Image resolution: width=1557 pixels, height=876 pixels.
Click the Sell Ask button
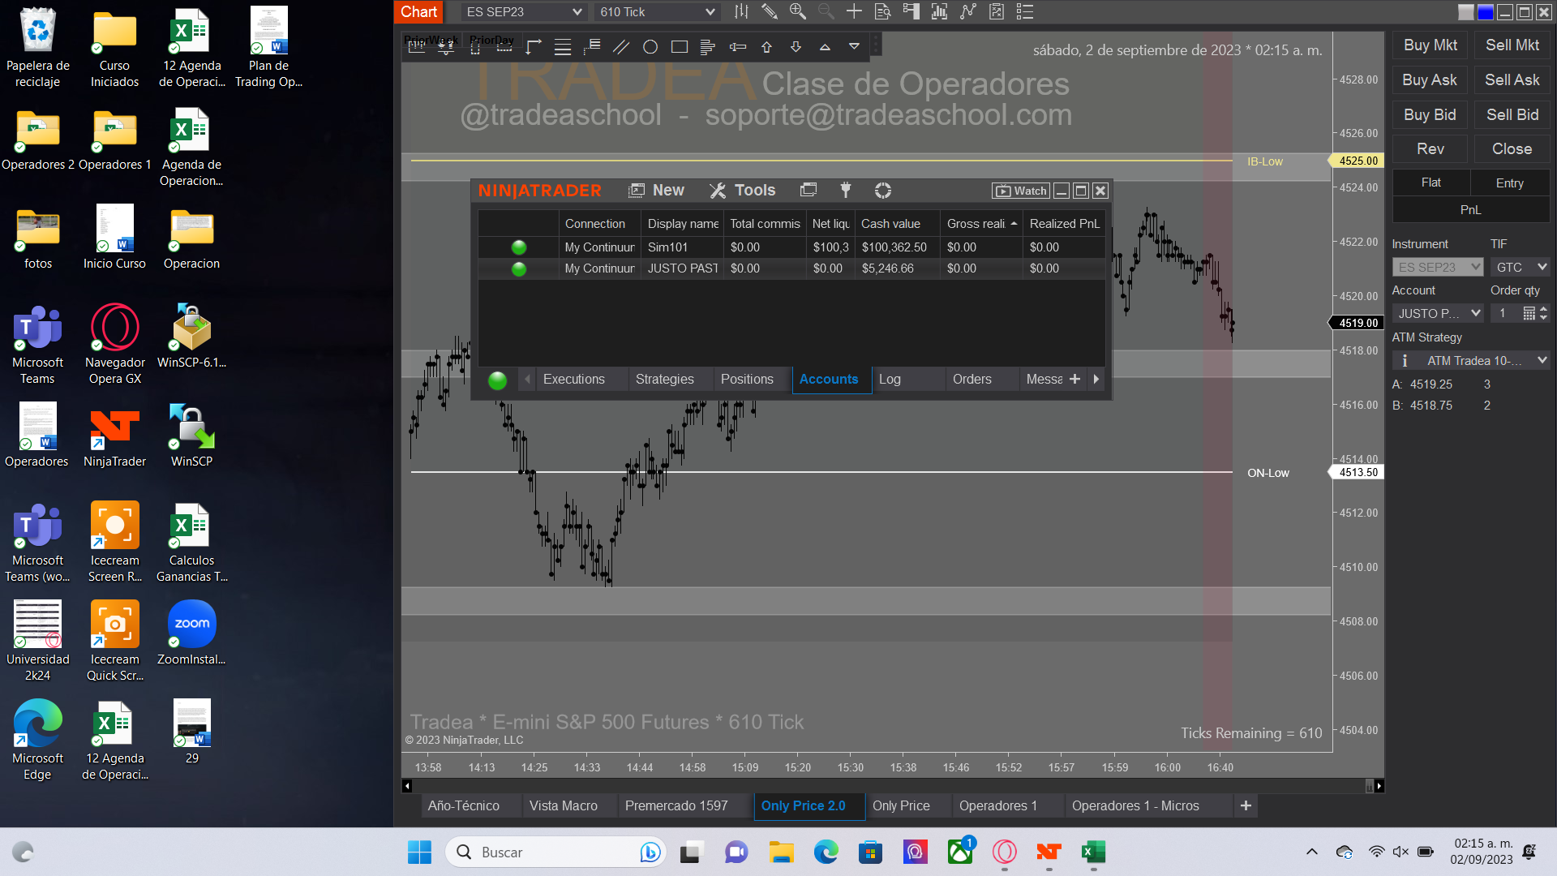tap(1512, 80)
